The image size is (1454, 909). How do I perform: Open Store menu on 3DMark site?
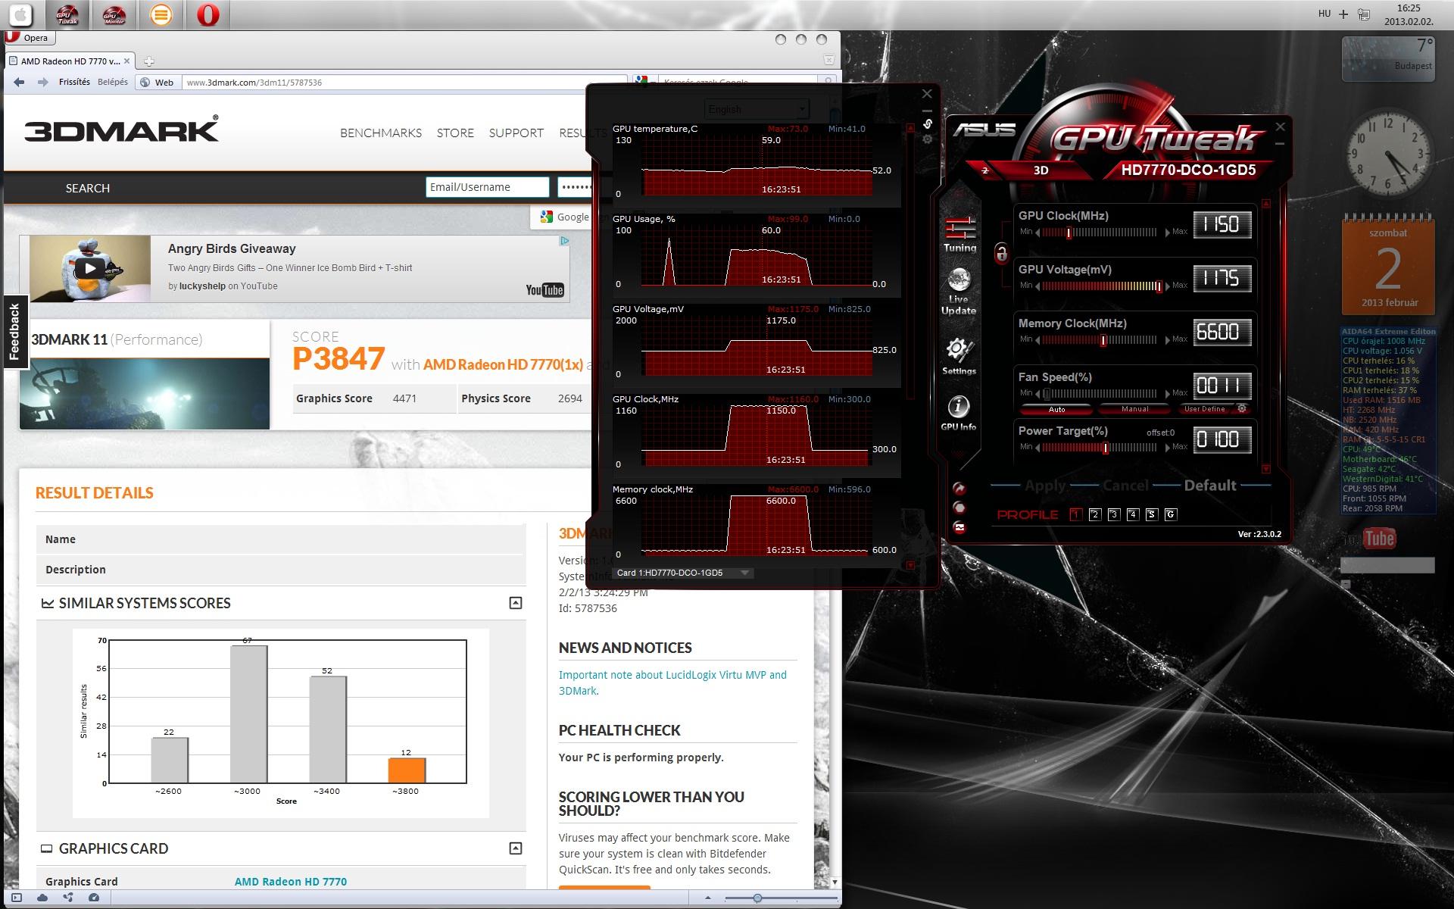pos(455,133)
